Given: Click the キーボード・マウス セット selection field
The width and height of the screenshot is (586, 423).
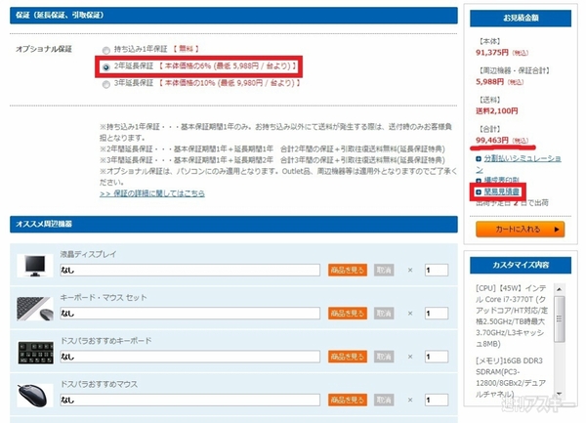Looking at the screenshot, I should (x=189, y=314).
